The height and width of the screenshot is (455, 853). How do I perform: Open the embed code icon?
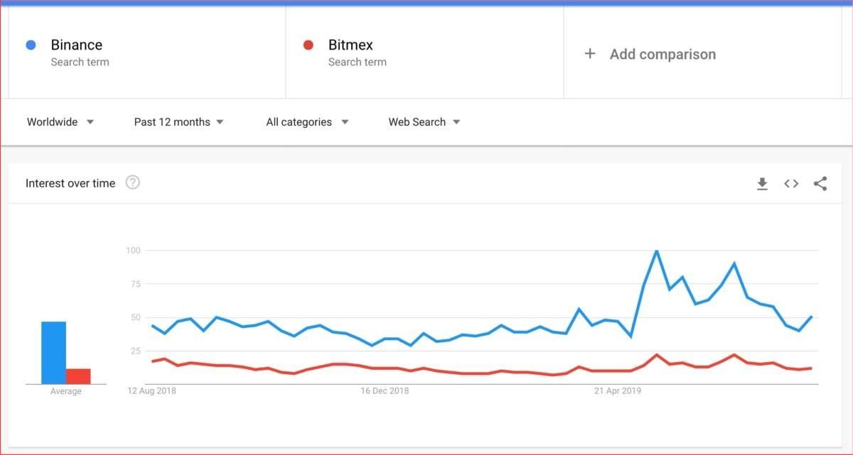[791, 184]
